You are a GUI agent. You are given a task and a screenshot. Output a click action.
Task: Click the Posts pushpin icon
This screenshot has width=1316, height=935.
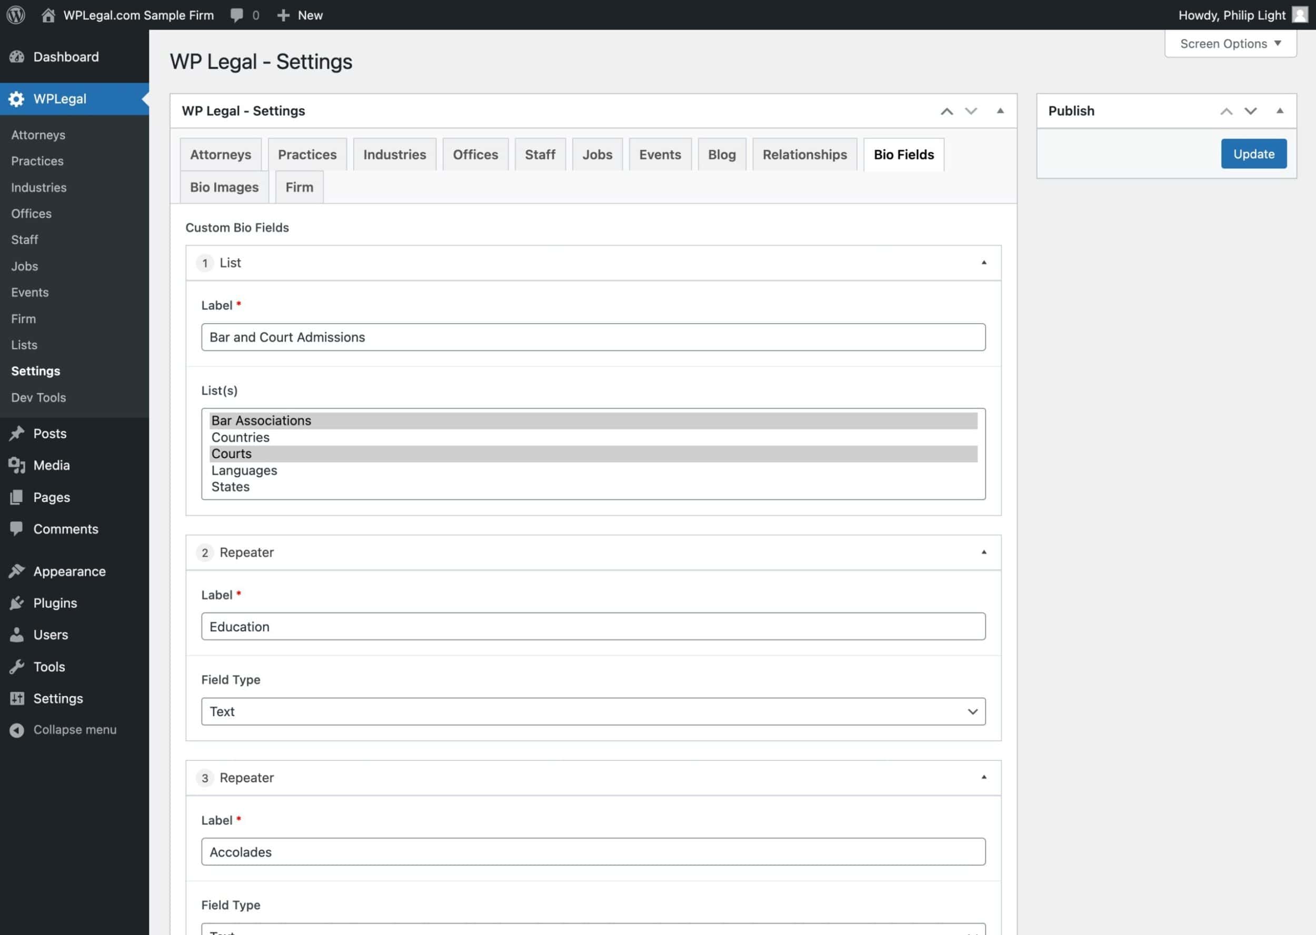(x=17, y=434)
